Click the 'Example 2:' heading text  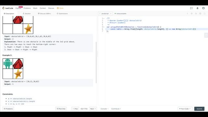[7, 55]
